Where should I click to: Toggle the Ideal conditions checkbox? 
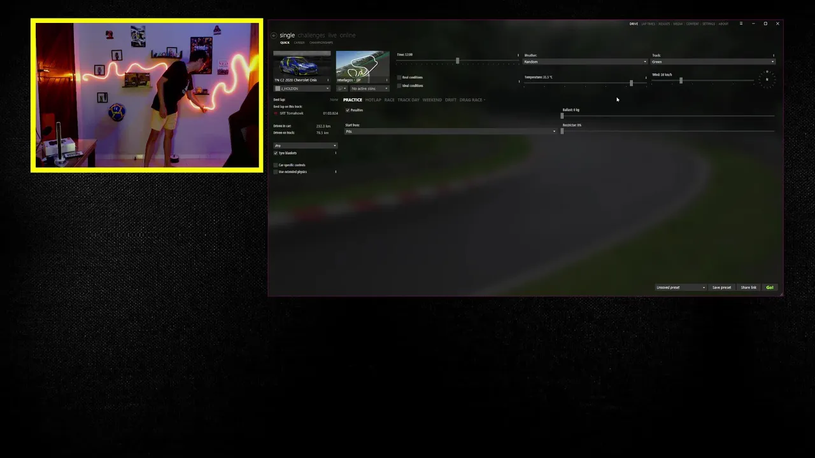click(x=399, y=85)
